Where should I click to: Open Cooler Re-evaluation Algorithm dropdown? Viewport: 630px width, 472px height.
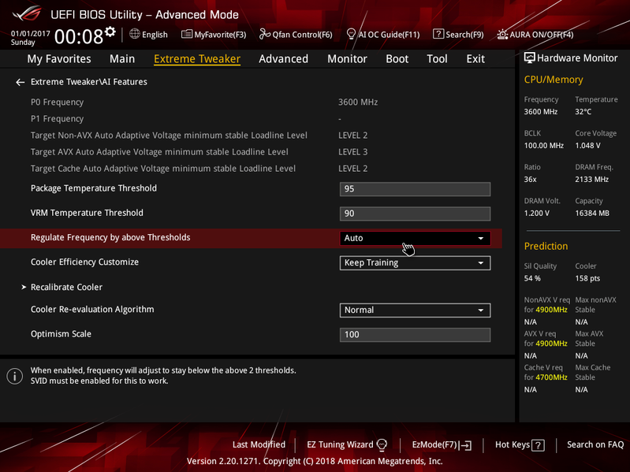click(415, 310)
